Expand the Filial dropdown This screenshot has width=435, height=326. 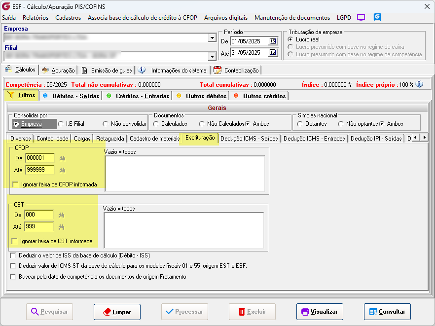pyautogui.click(x=212, y=56)
